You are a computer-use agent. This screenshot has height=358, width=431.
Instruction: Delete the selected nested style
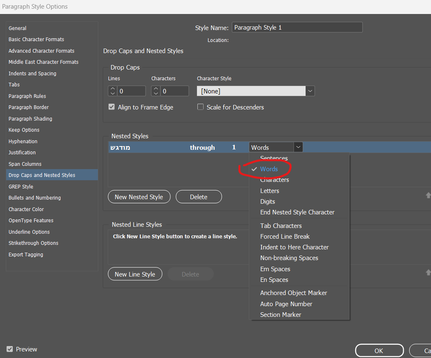pyautogui.click(x=199, y=197)
